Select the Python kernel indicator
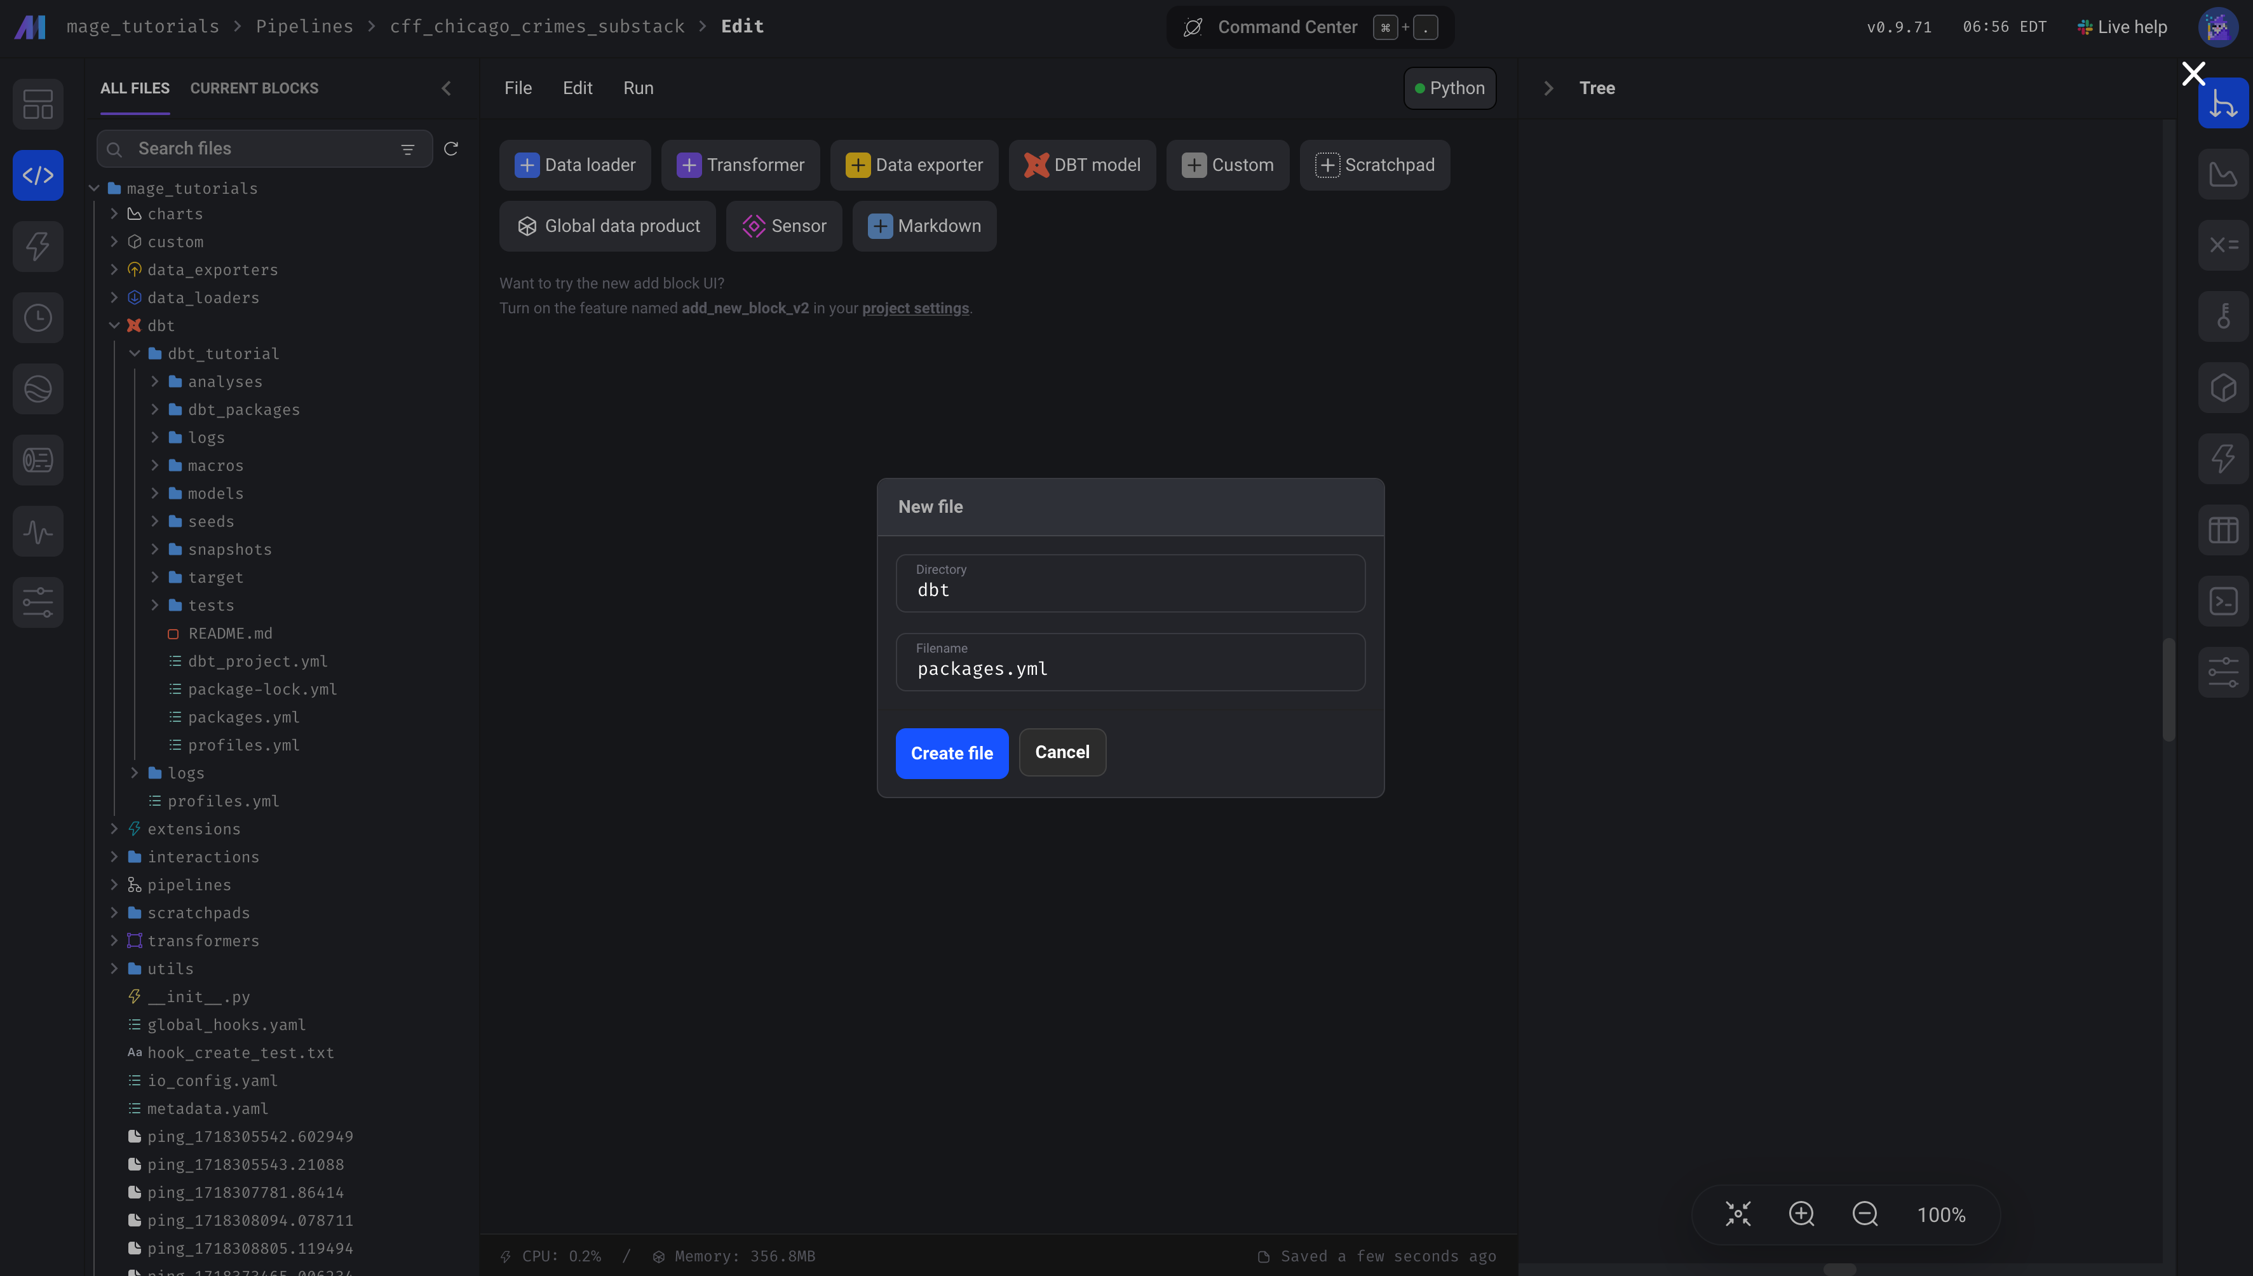2253x1276 pixels. [x=1450, y=88]
